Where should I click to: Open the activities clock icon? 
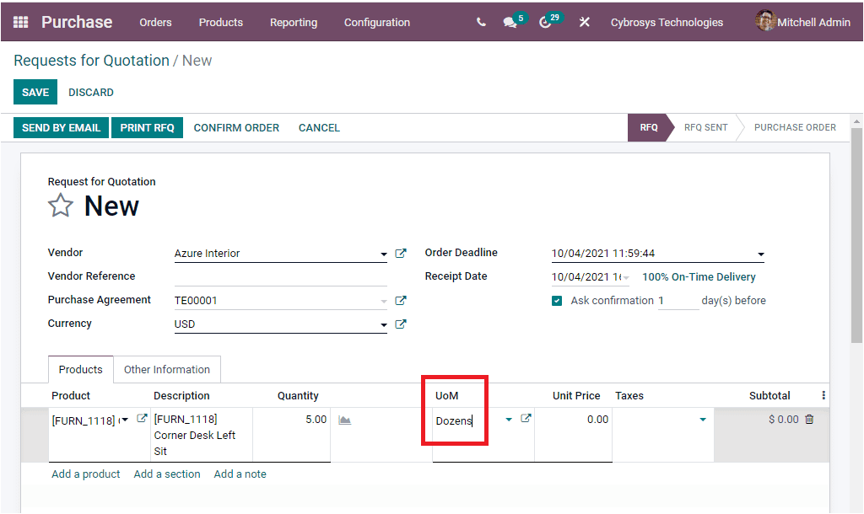[545, 22]
